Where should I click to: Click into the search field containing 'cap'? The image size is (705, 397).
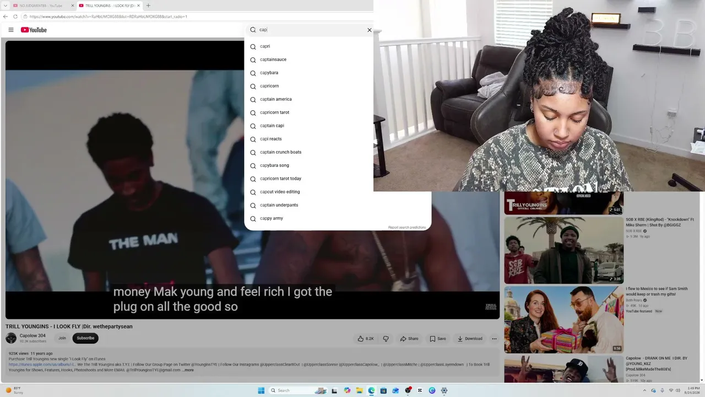[311, 30]
